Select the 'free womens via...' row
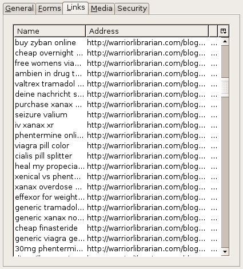This screenshot has height=269, width=243. (118, 63)
